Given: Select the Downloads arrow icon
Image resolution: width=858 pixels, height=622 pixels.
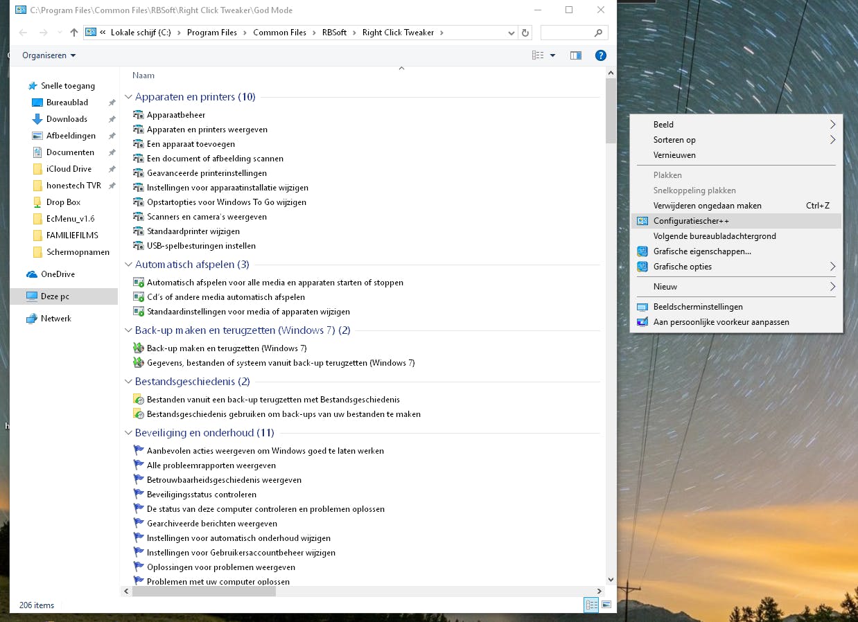Looking at the screenshot, I should click(x=37, y=119).
